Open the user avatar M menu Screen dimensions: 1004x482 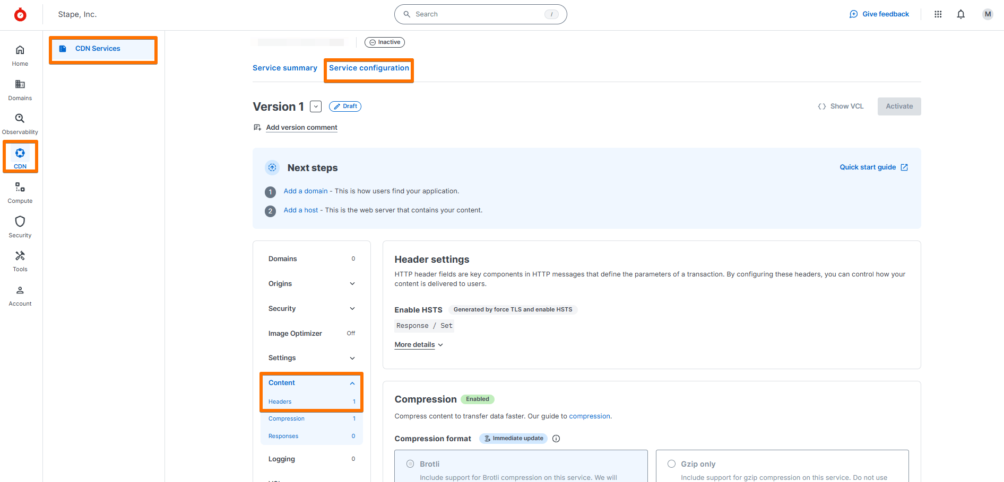(988, 14)
